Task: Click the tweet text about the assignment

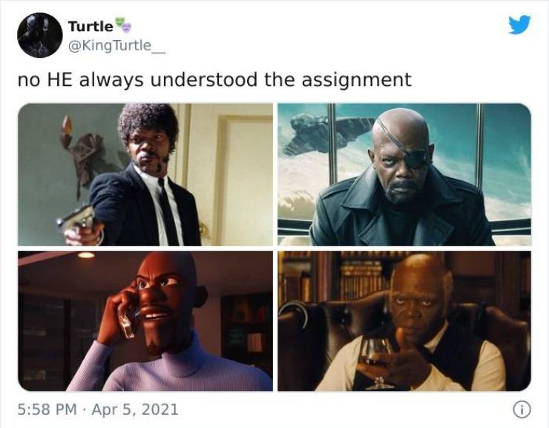Action: [x=214, y=79]
